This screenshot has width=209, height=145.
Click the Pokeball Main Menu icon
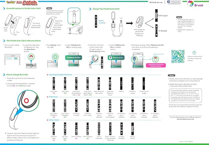[x=31, y=57]
